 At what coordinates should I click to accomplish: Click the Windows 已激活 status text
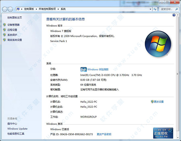(x=59, y=129)
